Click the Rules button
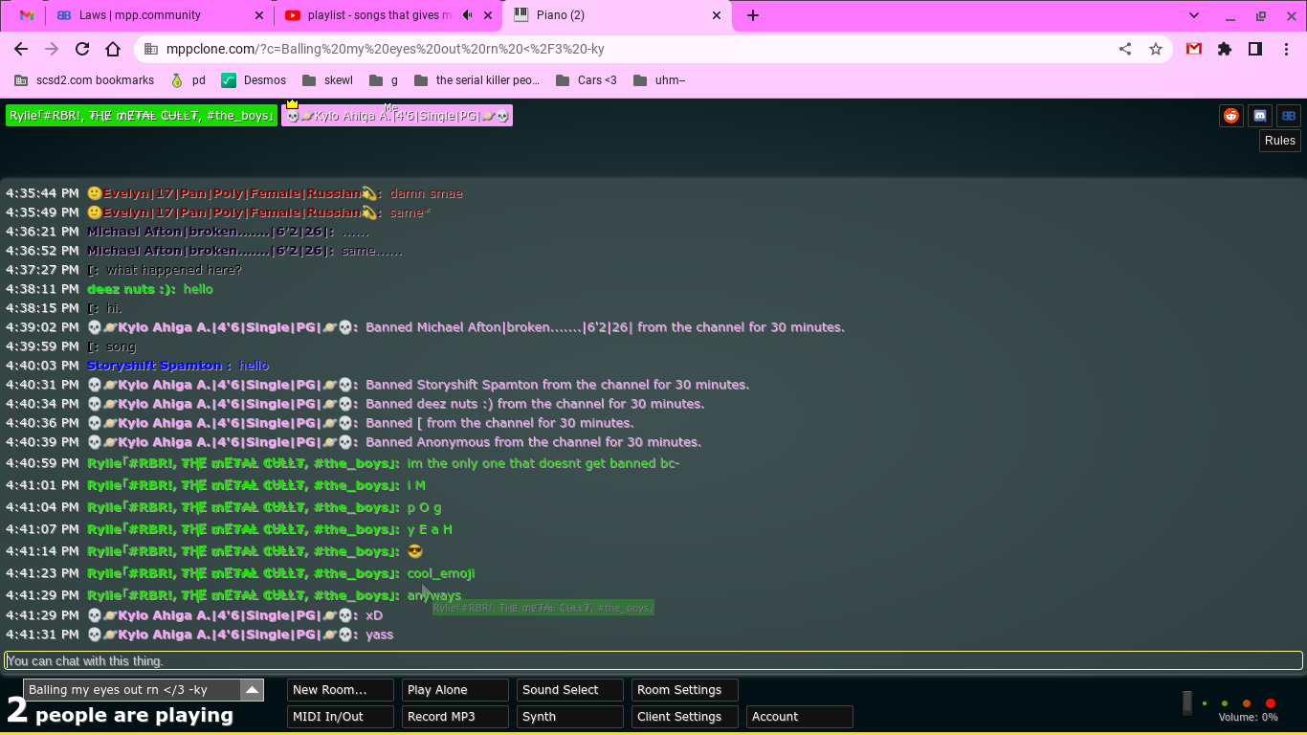This screenshot has height=735, width=1307. tap(1280, 141)
